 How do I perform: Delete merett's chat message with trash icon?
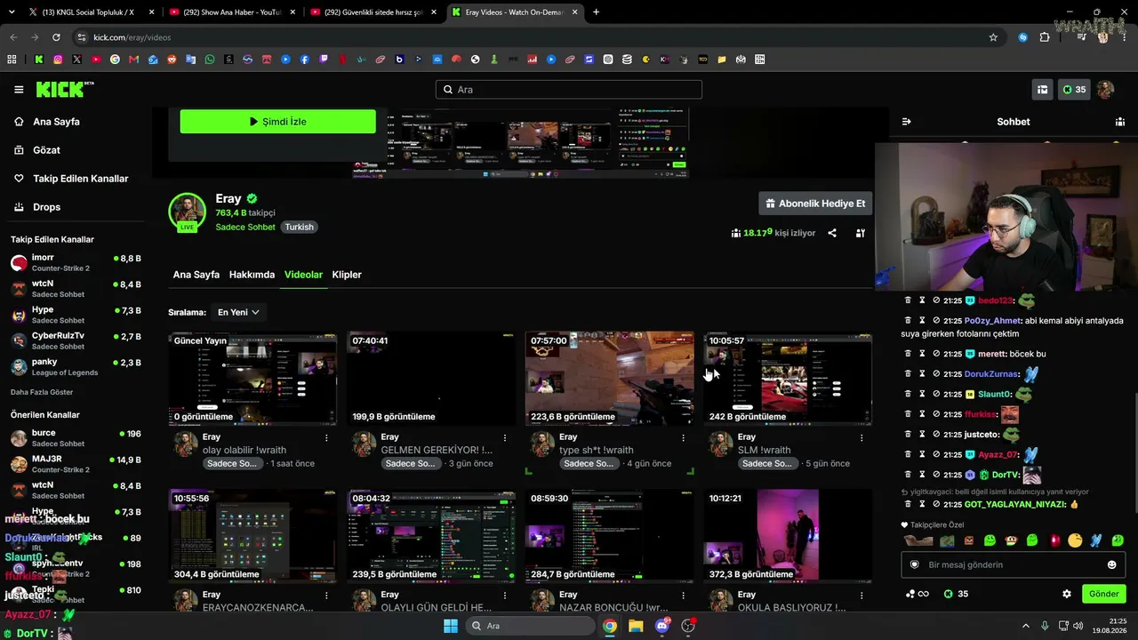coord(909,354)
